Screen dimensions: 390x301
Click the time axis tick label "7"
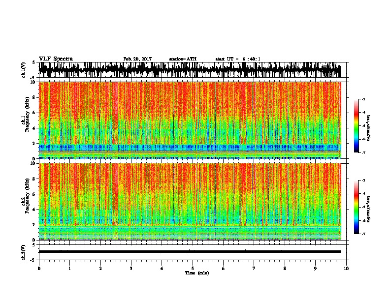click(x=254, y=269)
